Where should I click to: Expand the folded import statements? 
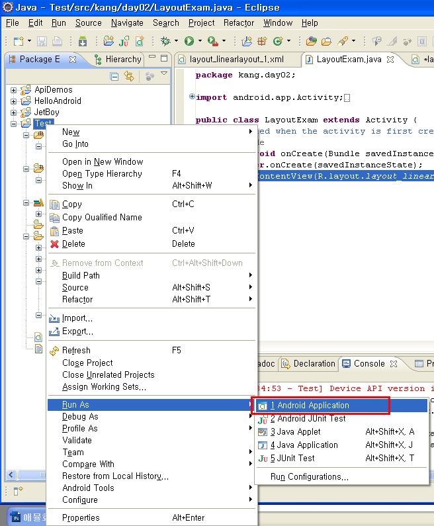192,97
